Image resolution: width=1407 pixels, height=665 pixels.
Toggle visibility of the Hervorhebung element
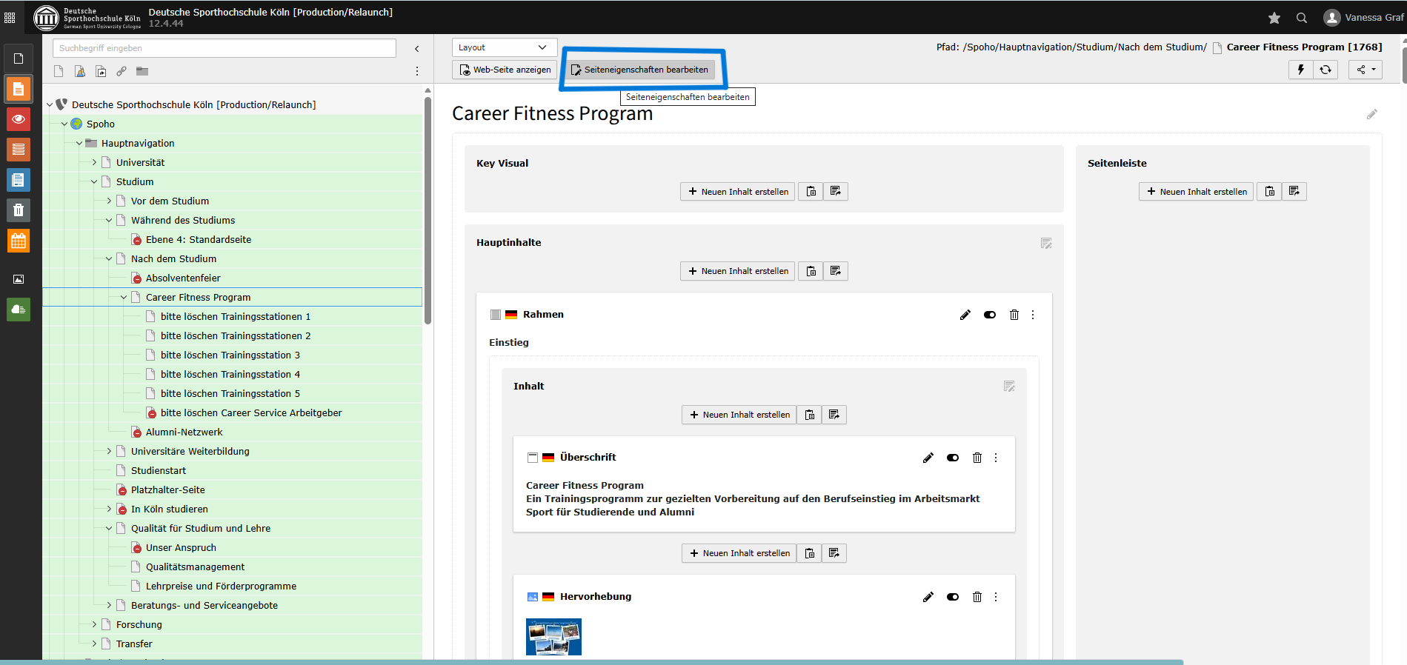pyautogui.click(x=952, y=597)
